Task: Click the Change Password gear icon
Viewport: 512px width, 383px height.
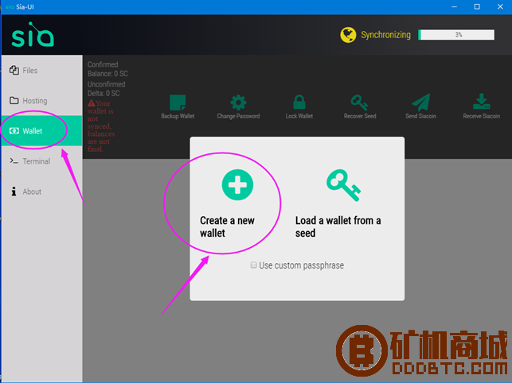Action: [x=238, y=103]
